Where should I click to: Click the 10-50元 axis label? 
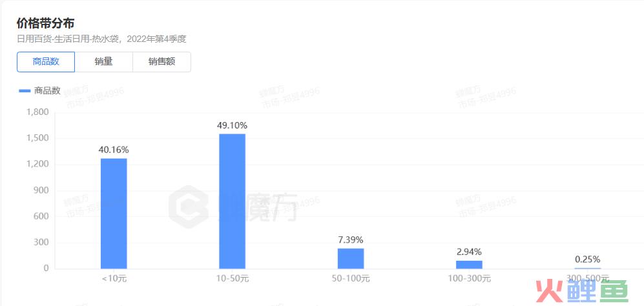[x=233, y=279]
